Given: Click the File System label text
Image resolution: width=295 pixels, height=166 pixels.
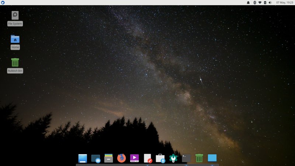Looking at the screenshot, I should (x=15, y=24).
